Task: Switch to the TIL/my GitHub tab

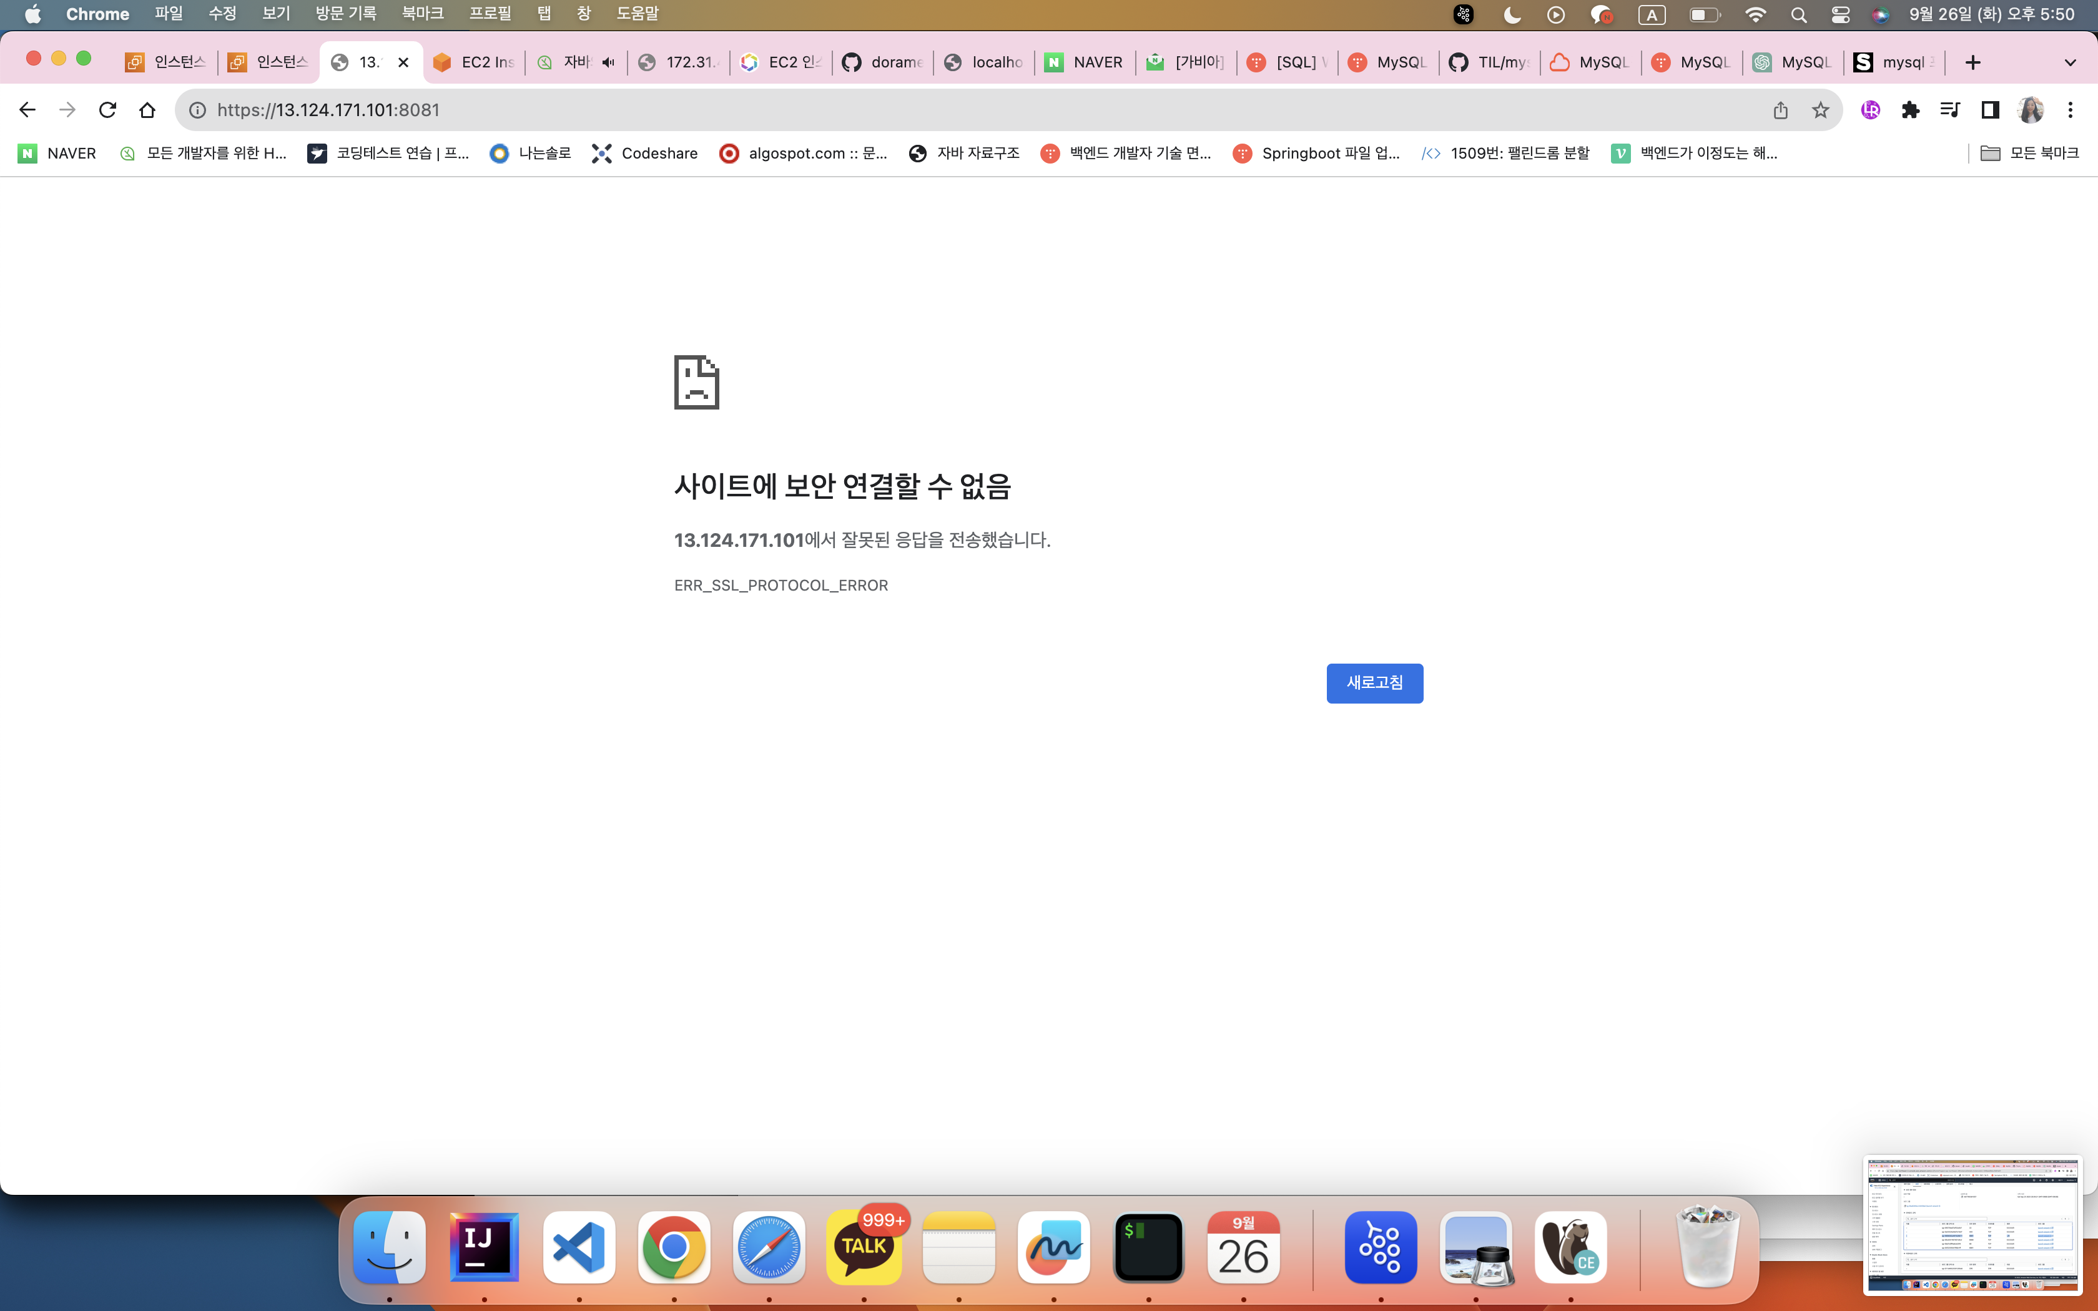Action: (1489, 62)
